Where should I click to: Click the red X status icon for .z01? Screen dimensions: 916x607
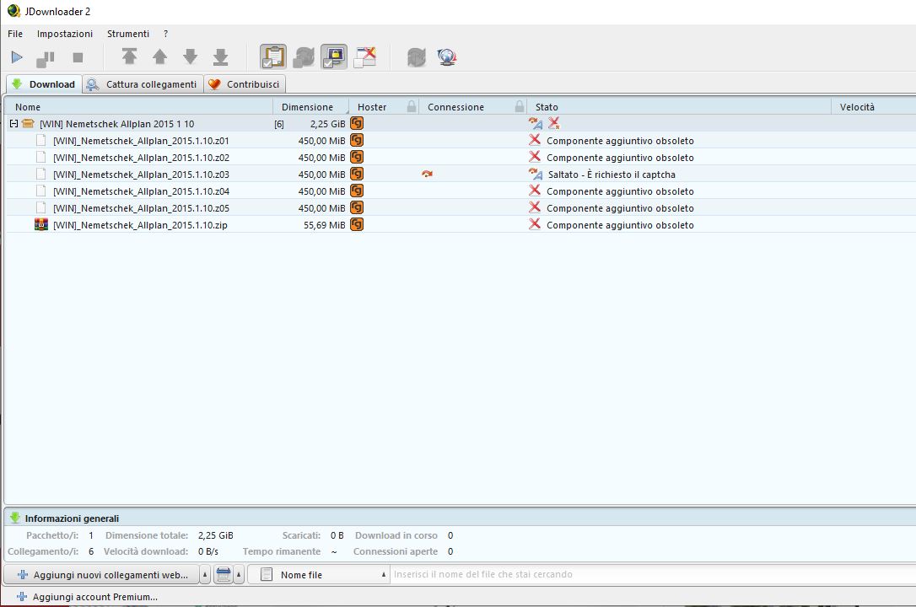coord(535,139)
